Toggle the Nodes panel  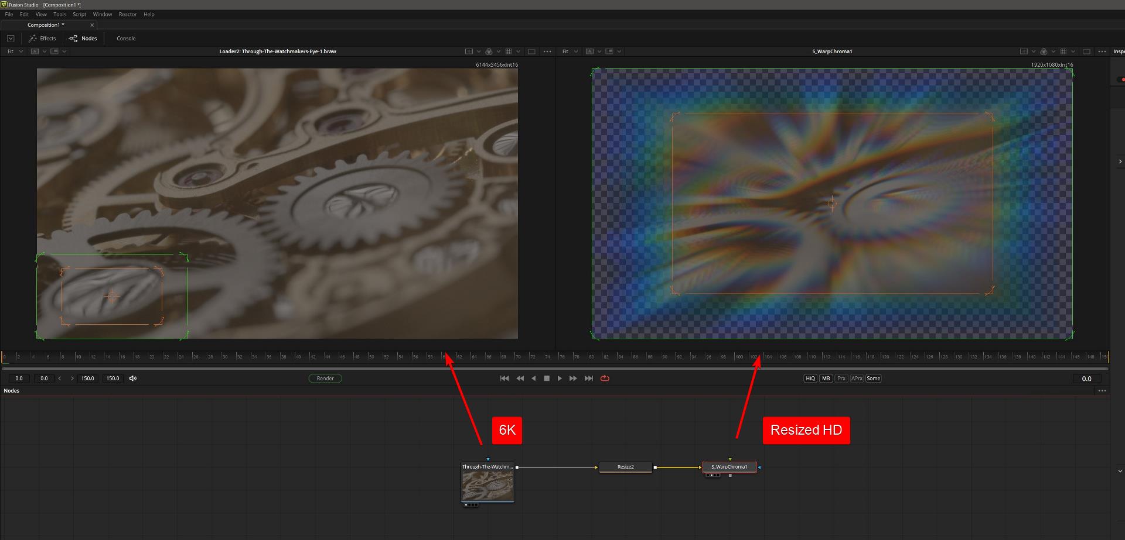(x=83, y=39)
